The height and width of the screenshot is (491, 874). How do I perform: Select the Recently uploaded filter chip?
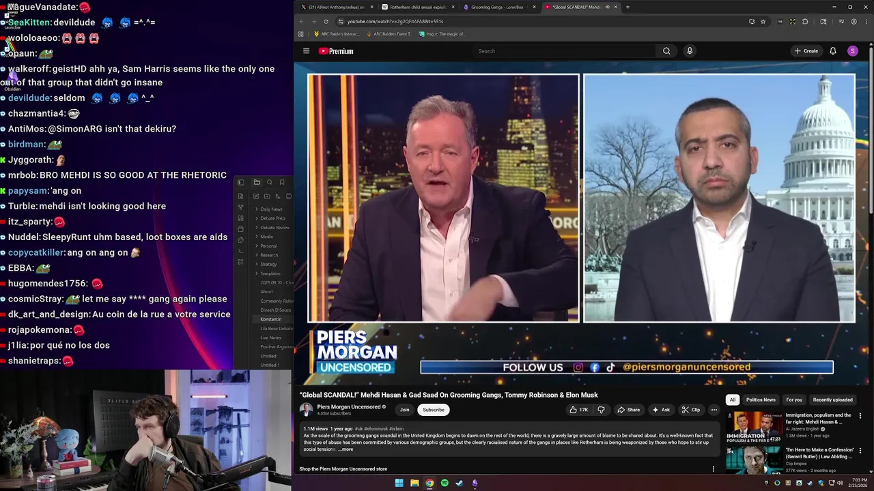coord(832,400)
